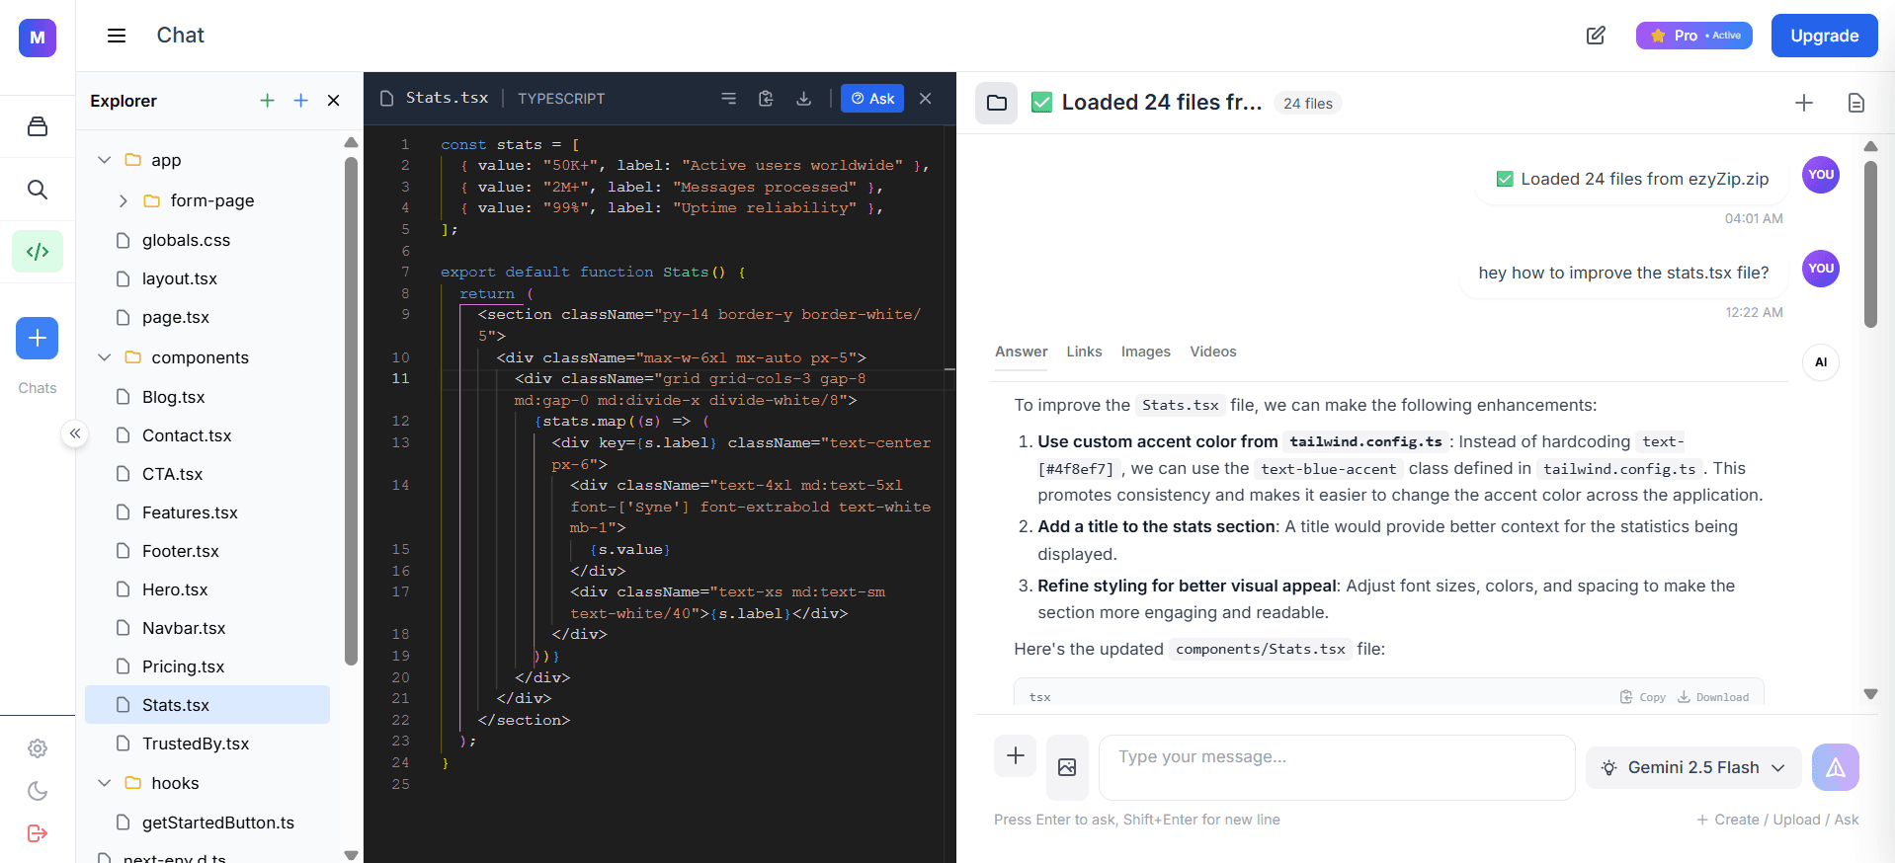The image size is (1895, 863).
Task: Switch to the Answer tab
Action: tap(1021, 352)
